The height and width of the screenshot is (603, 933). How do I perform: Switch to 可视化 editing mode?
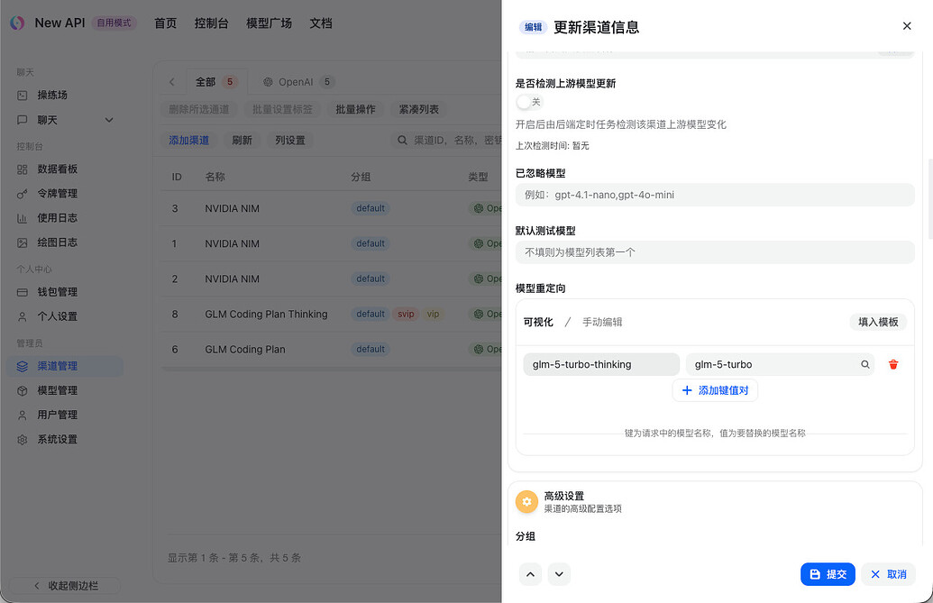538,323
